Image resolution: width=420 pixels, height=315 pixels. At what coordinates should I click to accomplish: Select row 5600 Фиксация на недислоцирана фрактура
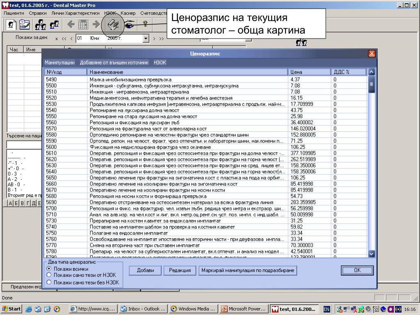(x=206, y=147)
